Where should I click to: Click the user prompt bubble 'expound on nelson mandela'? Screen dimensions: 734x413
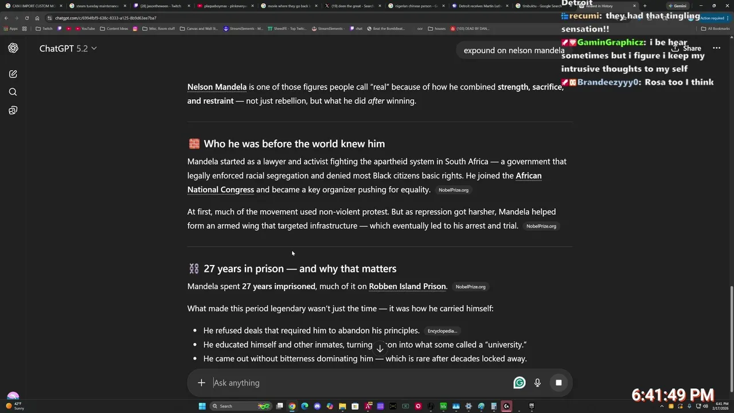[x=514, y=50]
